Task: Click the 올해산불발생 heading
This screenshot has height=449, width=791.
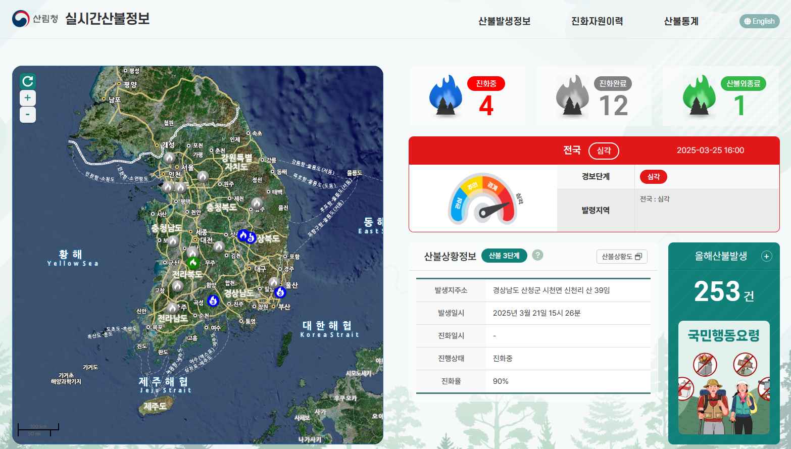Action: pos(721,256)
